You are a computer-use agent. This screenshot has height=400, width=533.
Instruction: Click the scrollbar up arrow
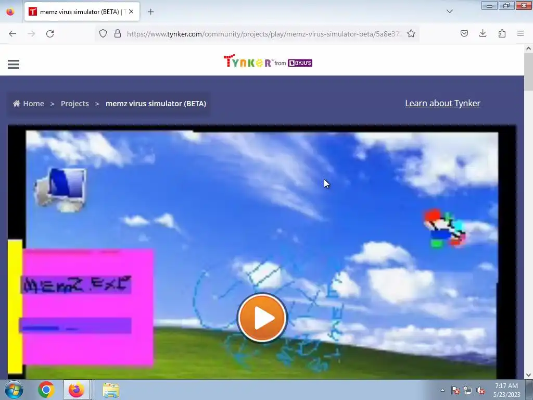(x=528, y=48)
